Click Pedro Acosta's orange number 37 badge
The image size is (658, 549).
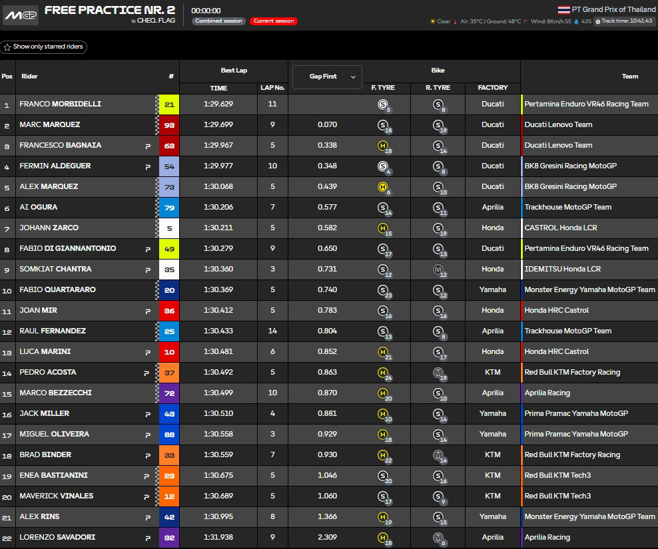[170, 373]
